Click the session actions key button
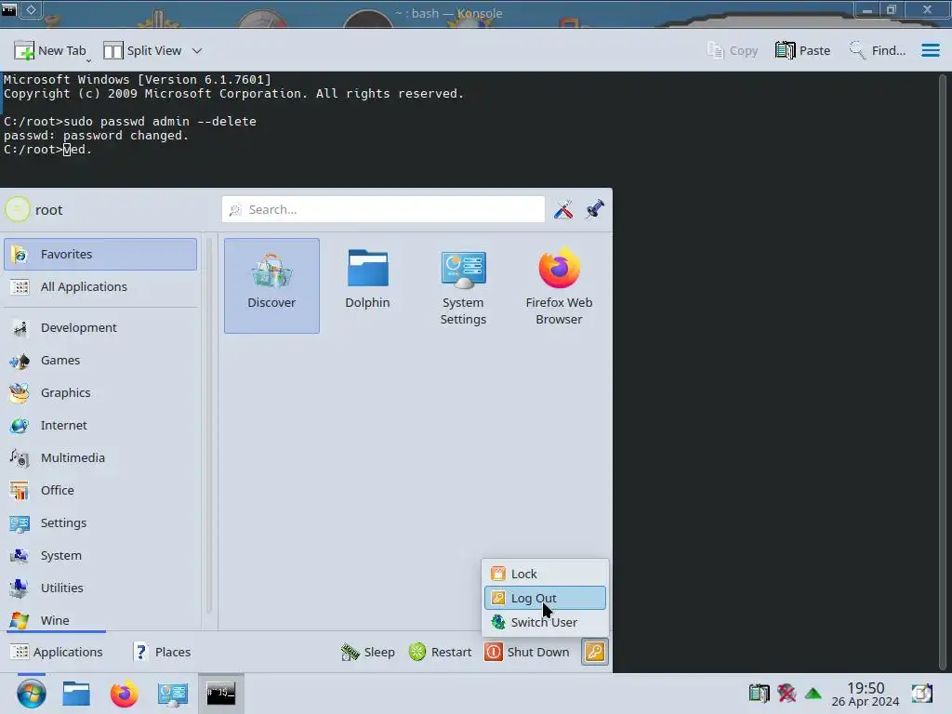This screenshot has height=714, width=952. coord(594,652)
